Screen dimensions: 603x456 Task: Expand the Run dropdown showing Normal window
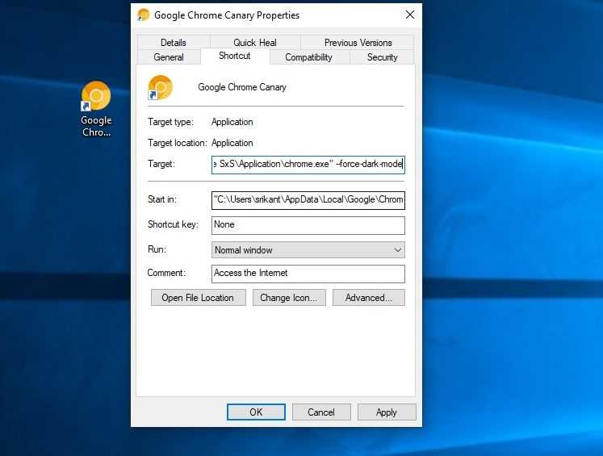308,250
